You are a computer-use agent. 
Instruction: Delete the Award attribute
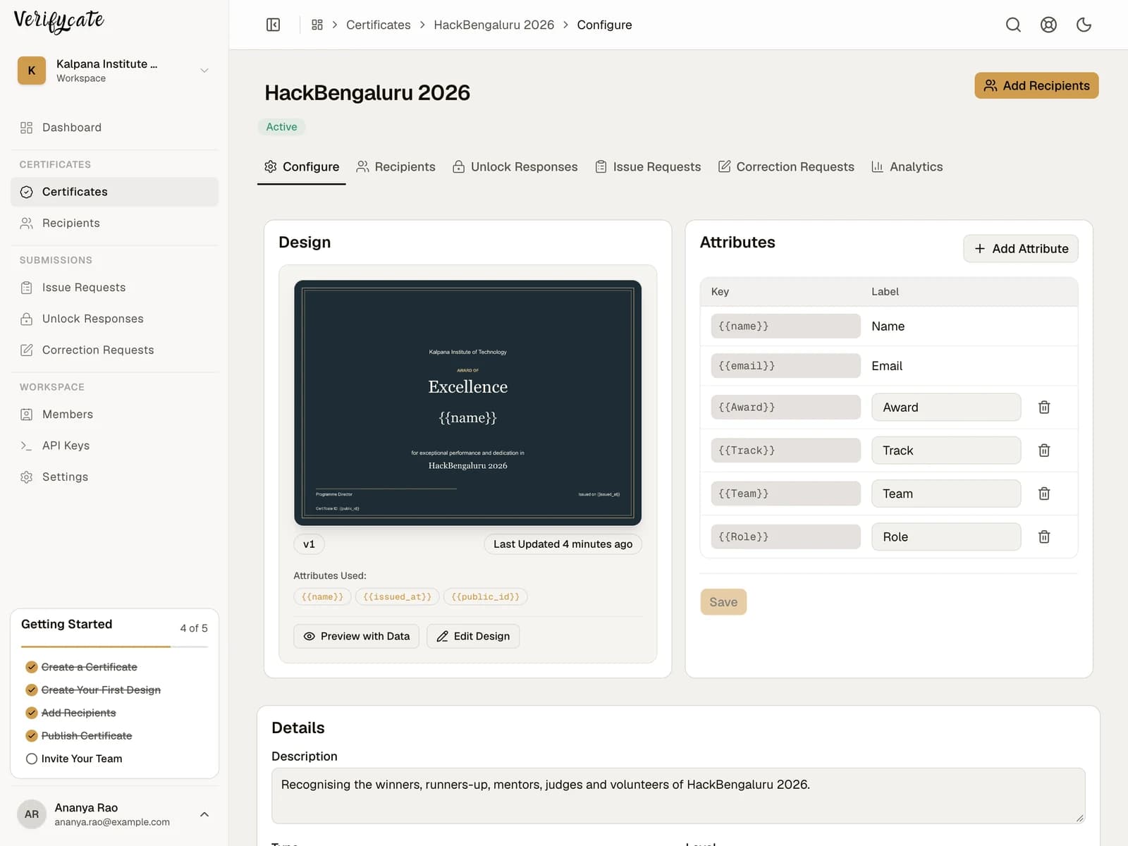1044,407
